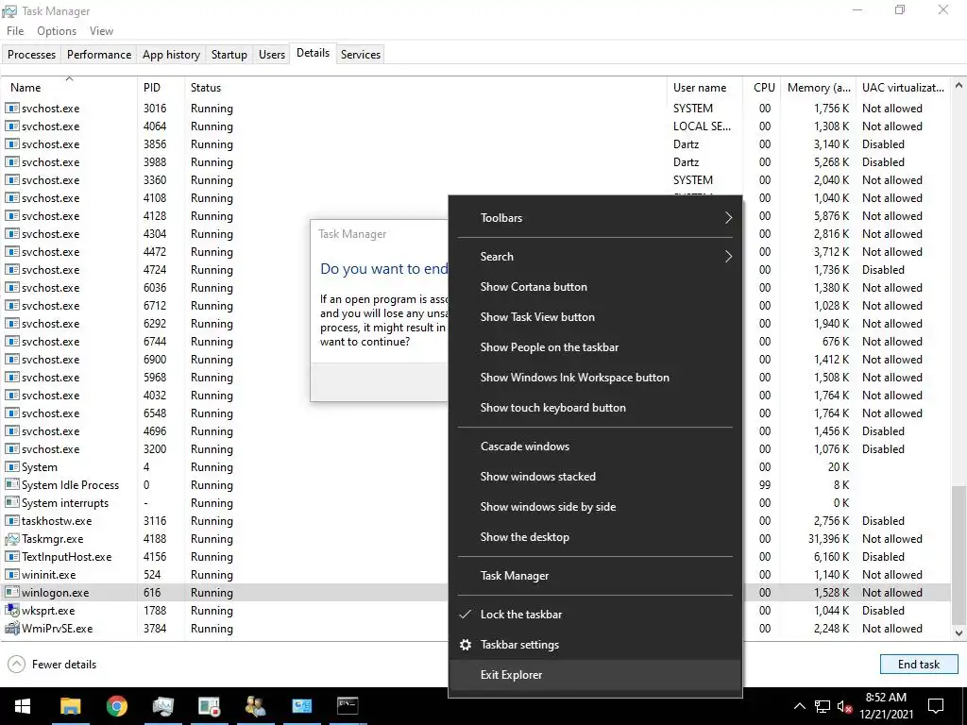
Task: Toggle the Lock the taskbar option
Action: pos(596,614)
